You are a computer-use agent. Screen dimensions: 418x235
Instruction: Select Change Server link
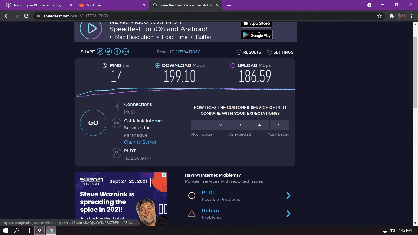[140, 142]
